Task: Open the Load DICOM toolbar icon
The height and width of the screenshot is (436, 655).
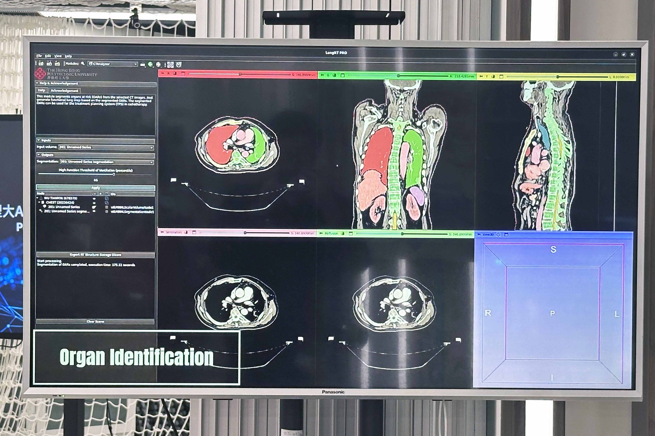Action: point(49,64)
